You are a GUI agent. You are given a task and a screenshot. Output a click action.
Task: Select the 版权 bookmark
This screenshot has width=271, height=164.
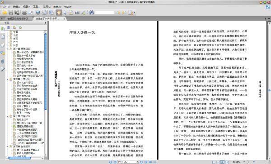pos(15,39)
